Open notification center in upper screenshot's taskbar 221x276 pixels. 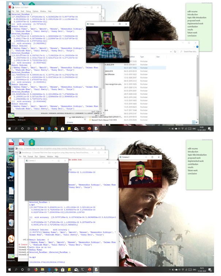point(210,129)
